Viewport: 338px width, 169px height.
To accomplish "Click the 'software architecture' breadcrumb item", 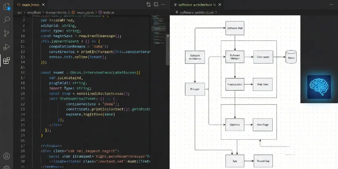I will coord(196,12).
